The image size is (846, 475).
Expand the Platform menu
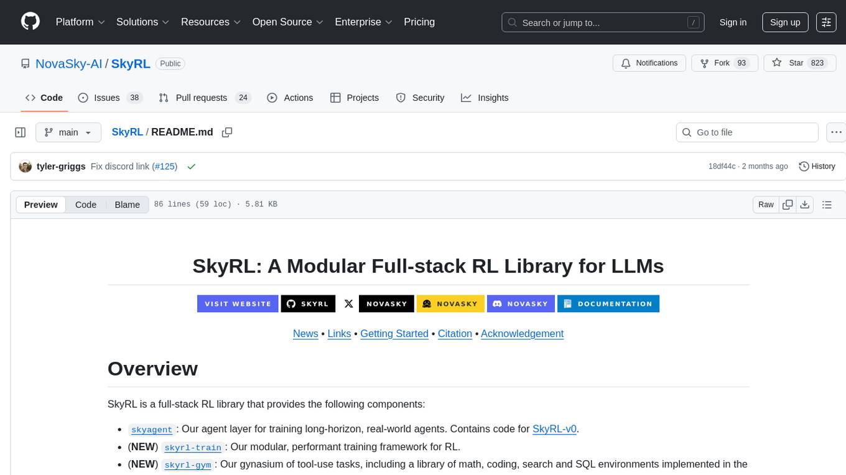pyautogui.click(x=80, y=22)
